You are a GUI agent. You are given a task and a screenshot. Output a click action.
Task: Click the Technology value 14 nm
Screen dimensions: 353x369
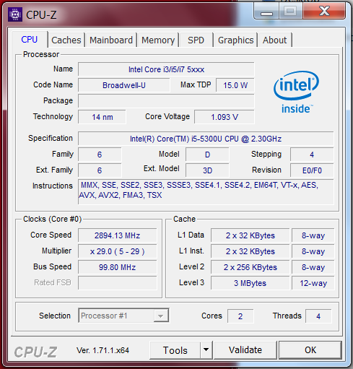tap(102, 117)
